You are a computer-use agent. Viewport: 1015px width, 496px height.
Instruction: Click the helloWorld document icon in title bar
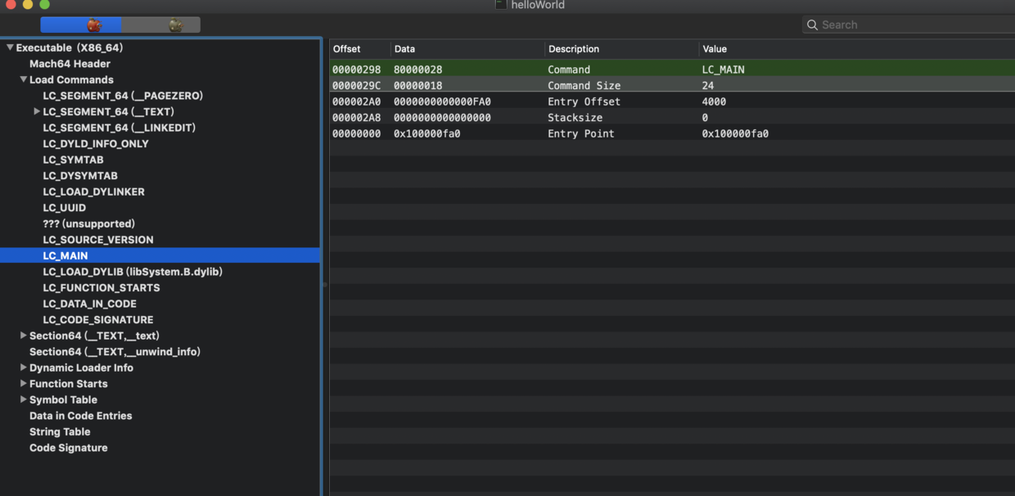click(501, 5)
